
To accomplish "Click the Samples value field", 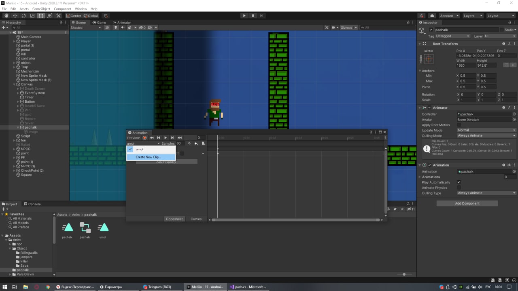I will 180,143.
